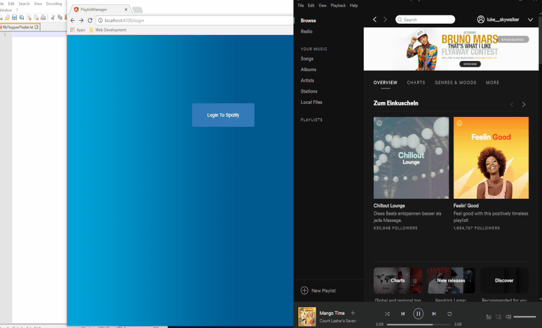Viewport: 542px width, 328px height.
Task: Open the Feelin' Good playlist cover
Action: point(491,158)
